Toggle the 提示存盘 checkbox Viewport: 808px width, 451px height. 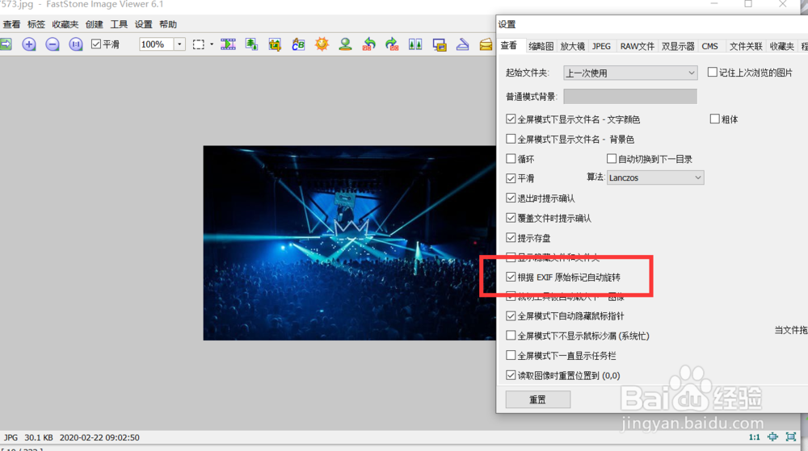511,237
